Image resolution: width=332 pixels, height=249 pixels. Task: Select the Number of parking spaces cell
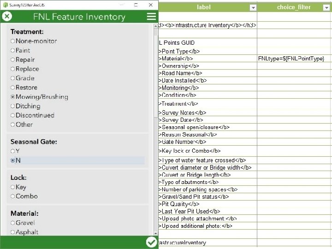pos(207,190)
